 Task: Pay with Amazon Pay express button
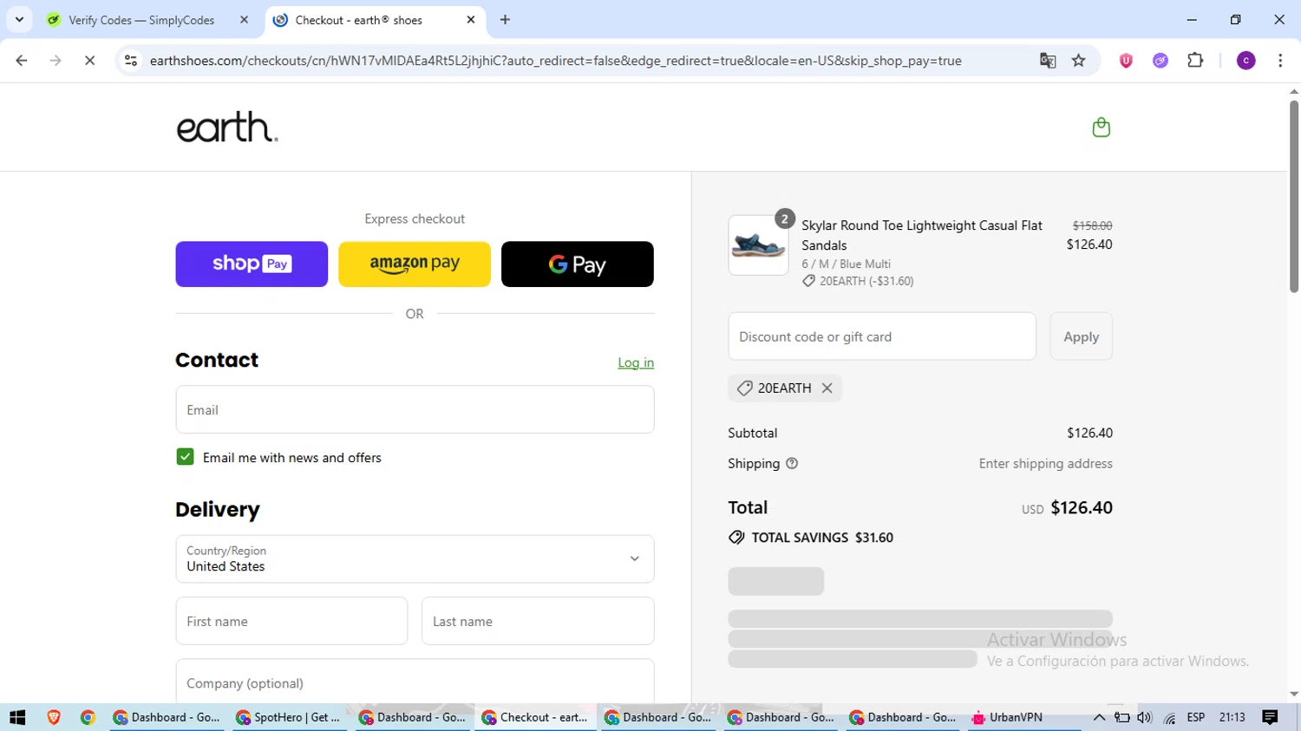(415, 264)
